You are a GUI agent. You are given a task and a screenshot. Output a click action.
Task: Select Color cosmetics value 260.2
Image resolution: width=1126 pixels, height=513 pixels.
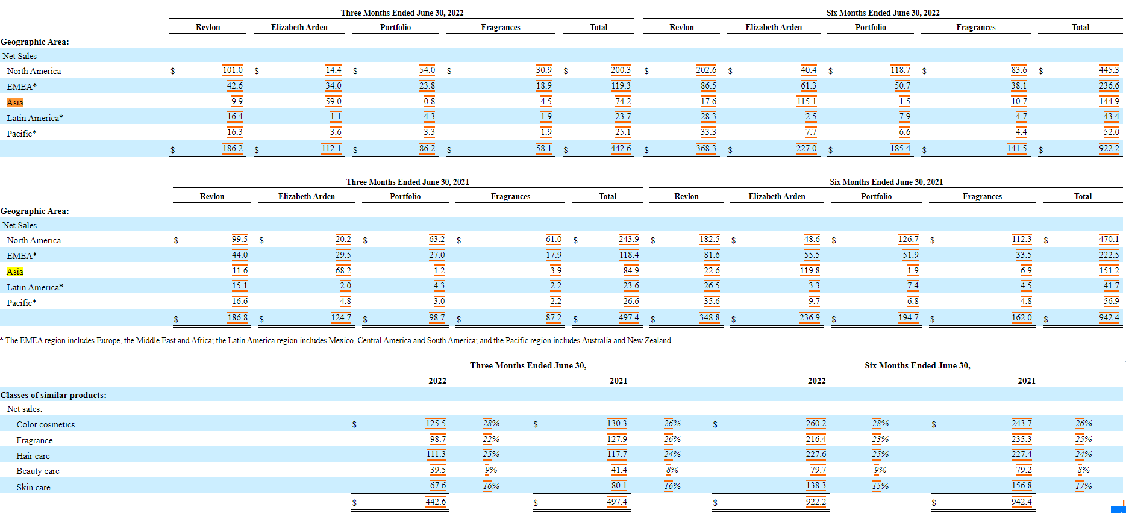coord(816,423)
